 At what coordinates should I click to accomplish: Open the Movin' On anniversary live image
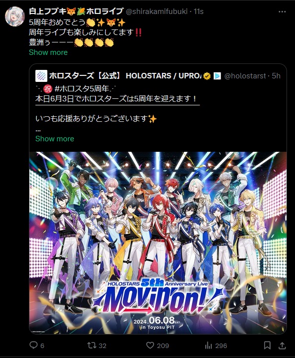tap(158, 243)
